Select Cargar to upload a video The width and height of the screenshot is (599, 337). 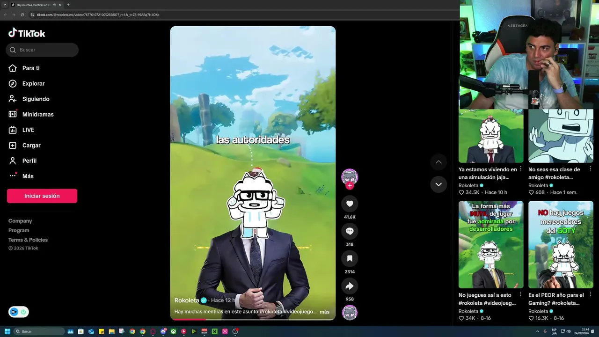pos(24,146)
